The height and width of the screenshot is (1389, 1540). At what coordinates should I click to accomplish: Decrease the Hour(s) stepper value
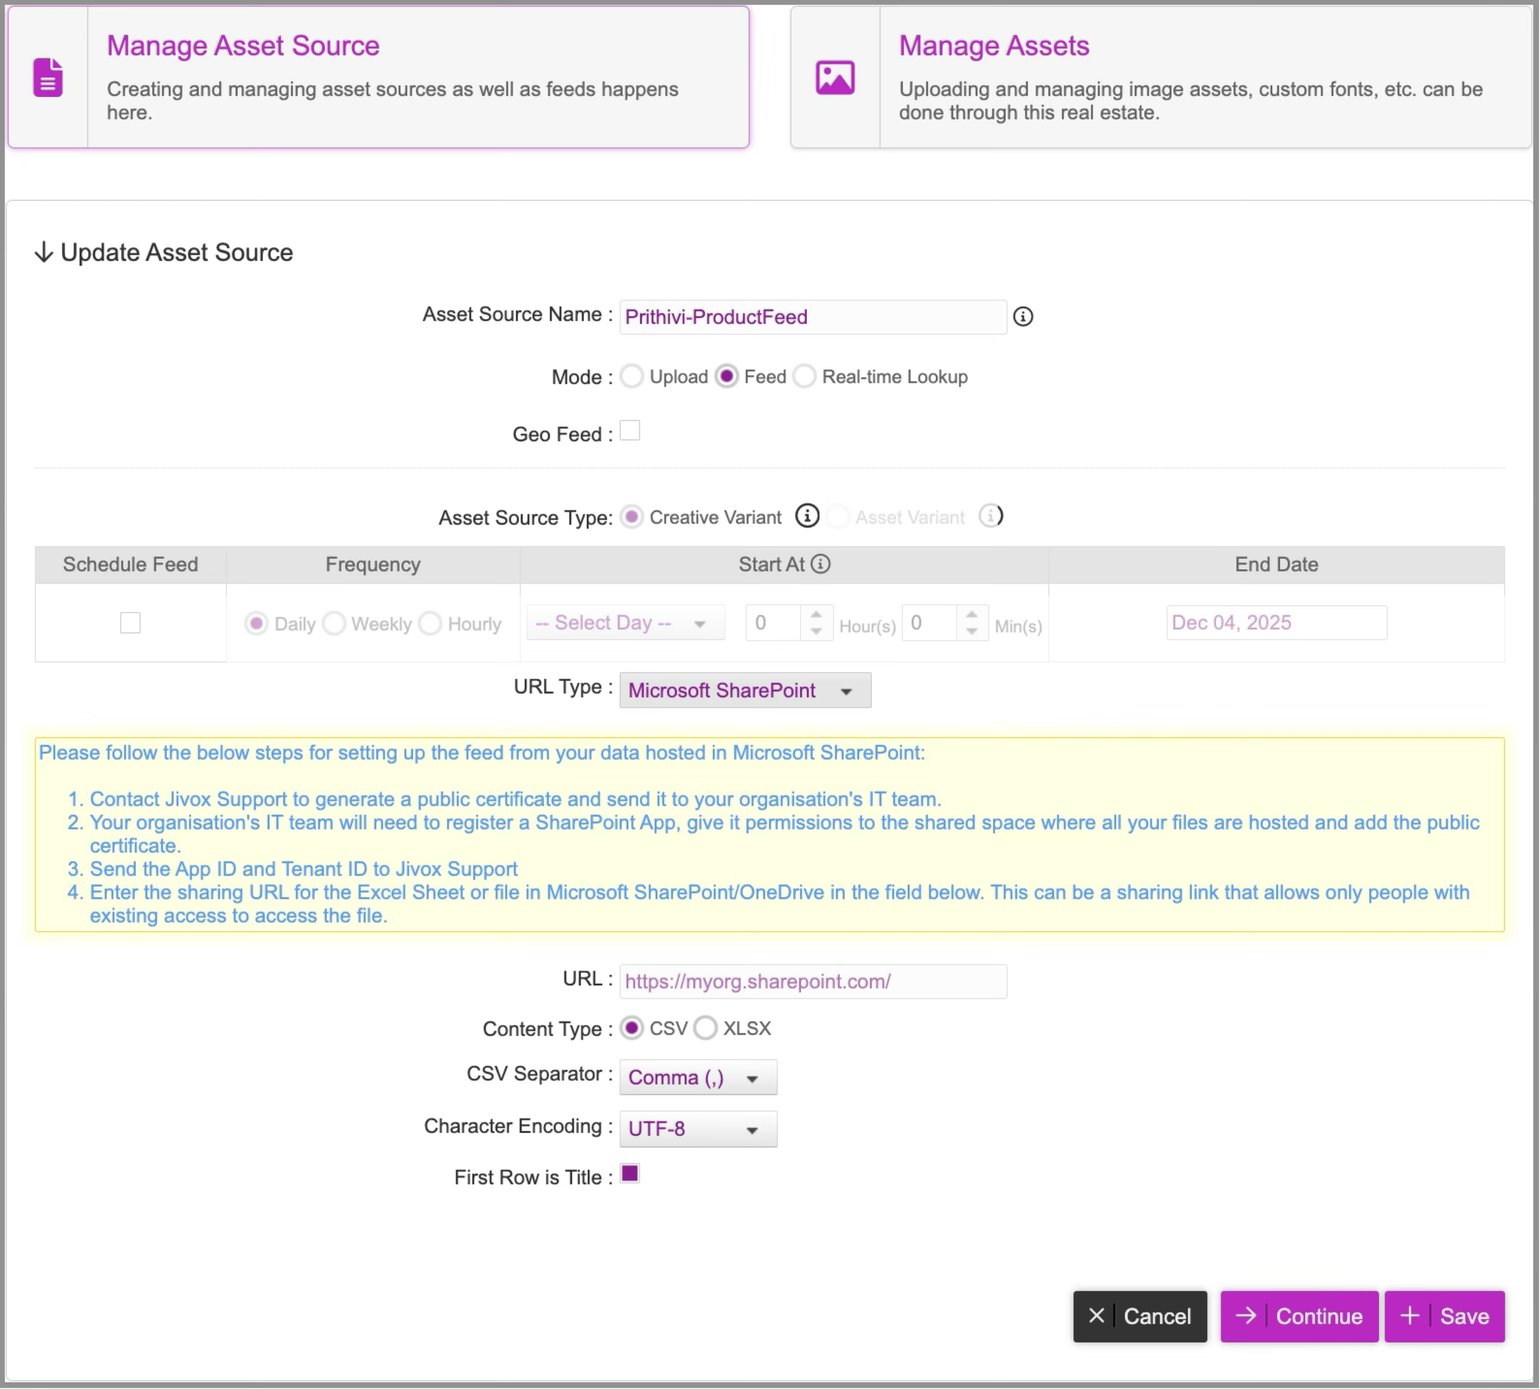(817, 631)
